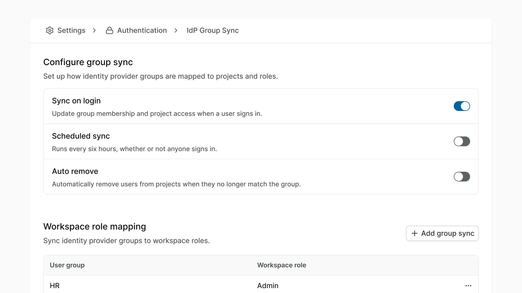Select the IdP Group Sync breadcrumb
Screen dimensions: 522x293
213,30
